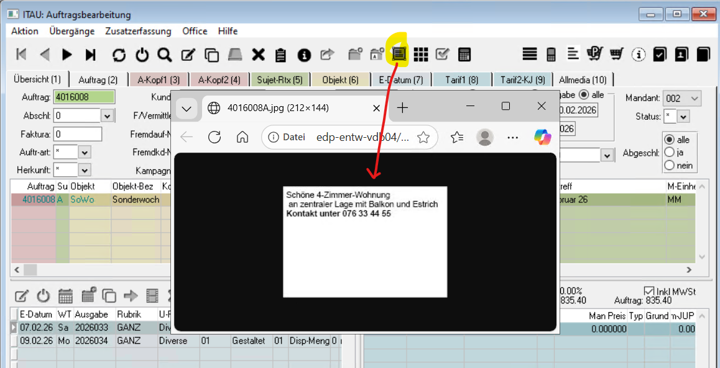This screenshot has width=720, height=368.
Task: Open a new browser tab with plus button
Action: coord(402,108)
